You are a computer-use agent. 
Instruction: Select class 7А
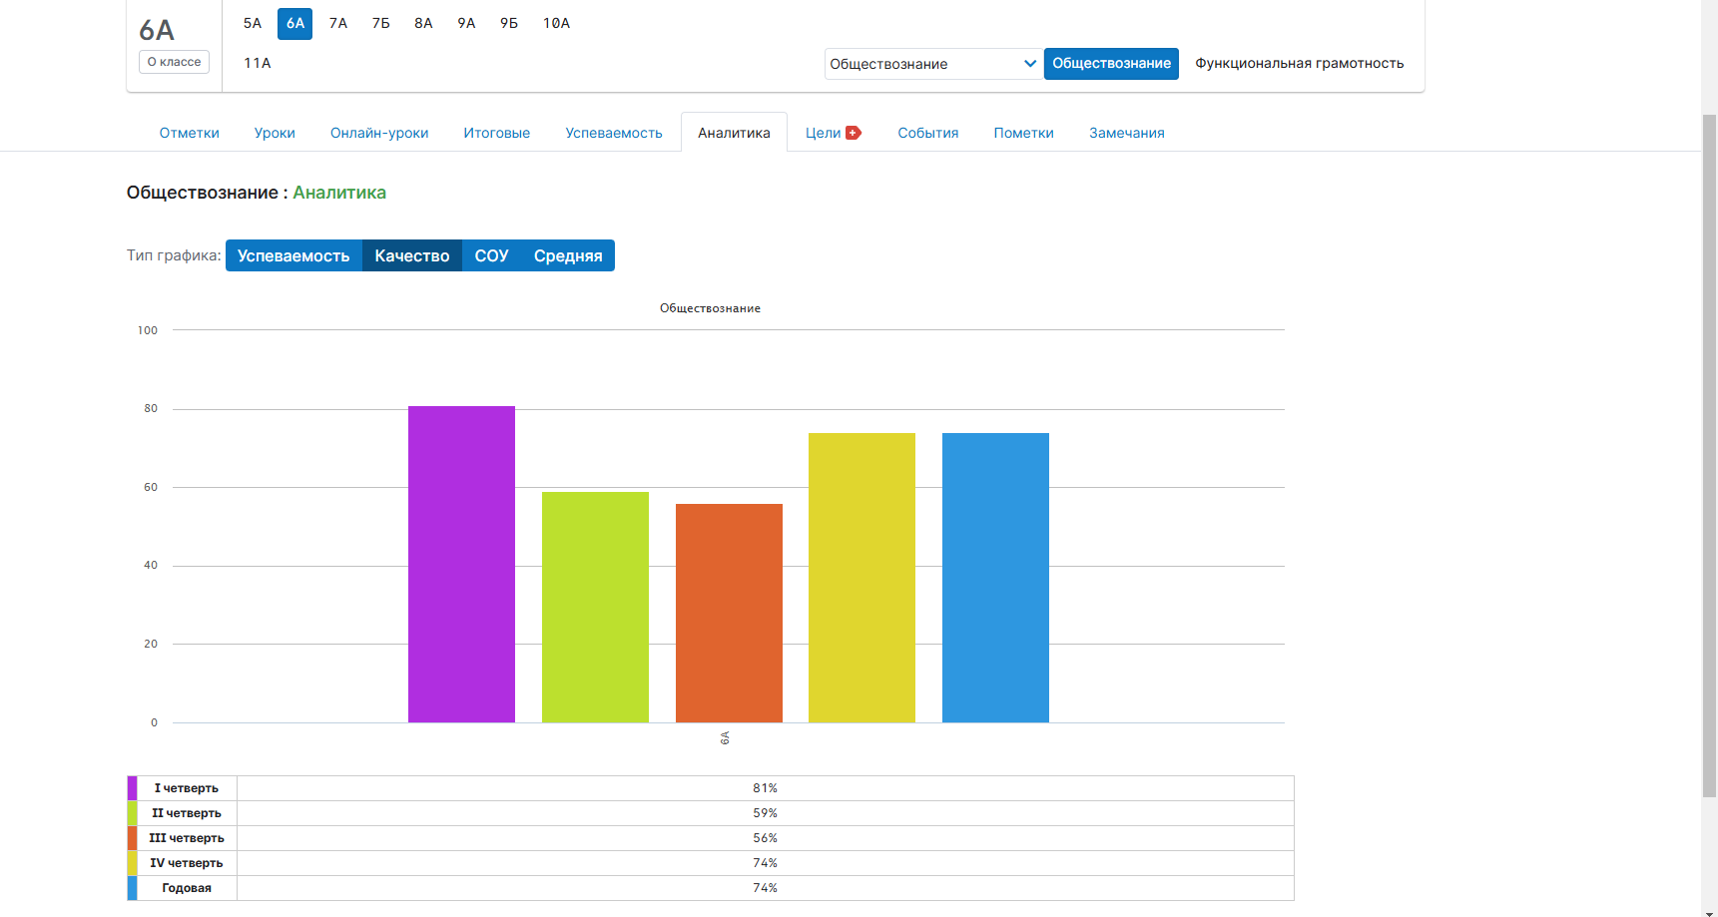point(338,23)
